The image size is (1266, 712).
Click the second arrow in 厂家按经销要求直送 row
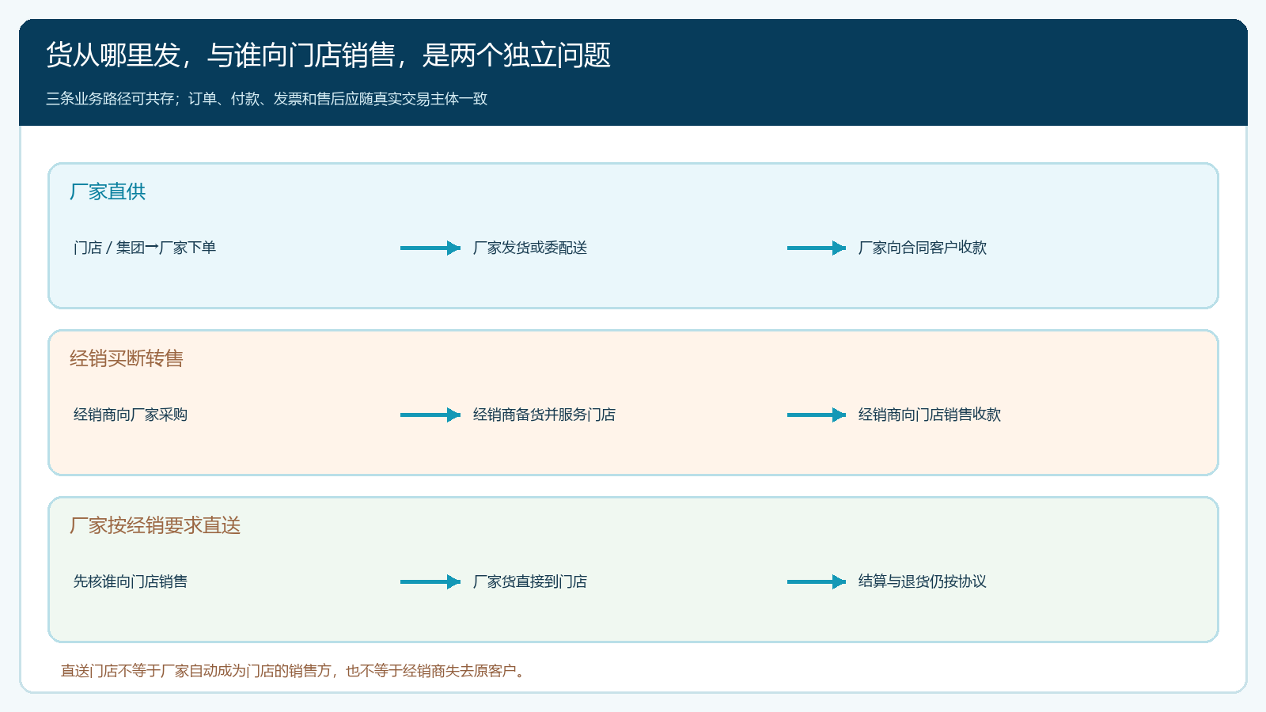coord(817,581)
